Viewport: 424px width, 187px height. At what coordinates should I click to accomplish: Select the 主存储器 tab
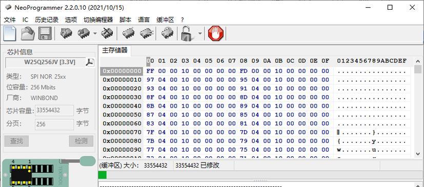[x=115, y=51]
